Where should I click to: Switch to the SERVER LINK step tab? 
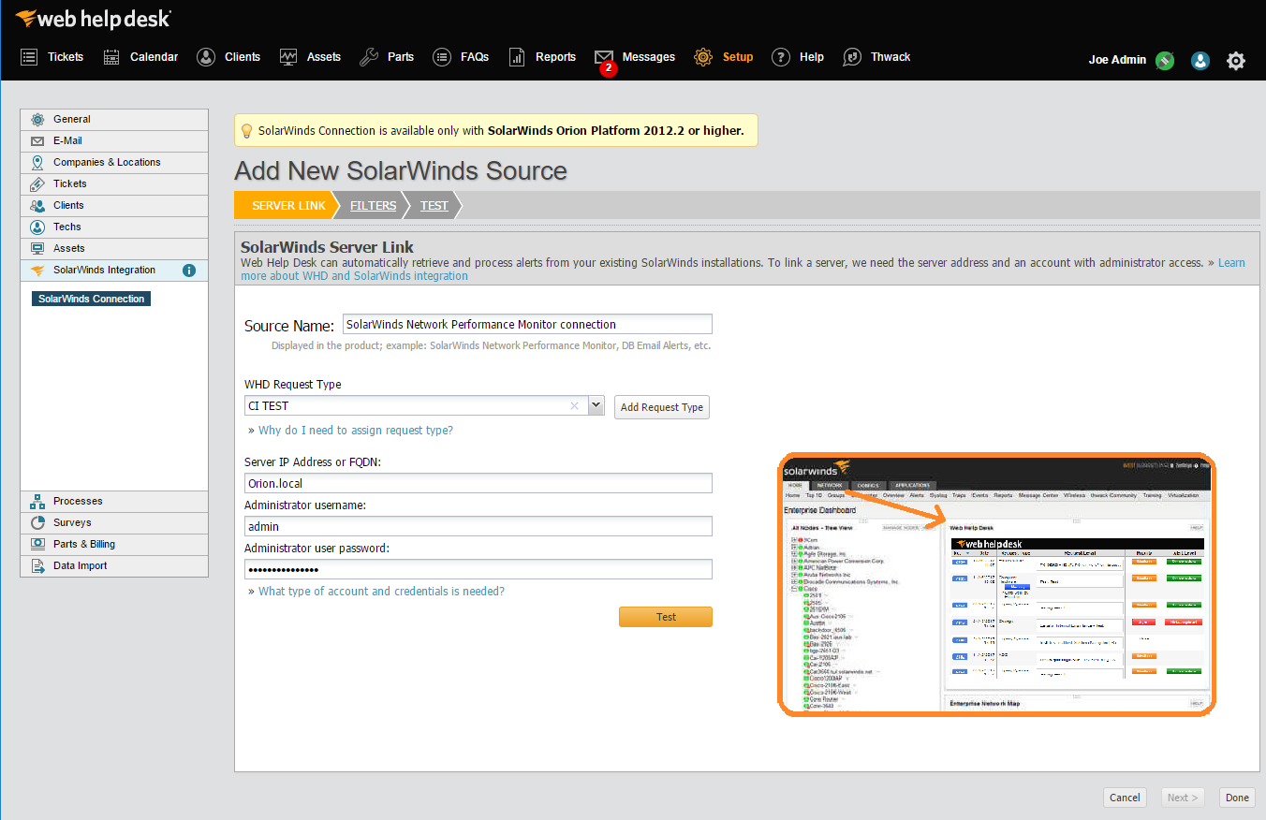point(288,206)
